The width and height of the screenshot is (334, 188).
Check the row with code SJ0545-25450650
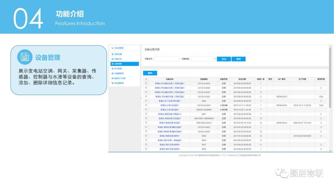(x=146, y=109)
